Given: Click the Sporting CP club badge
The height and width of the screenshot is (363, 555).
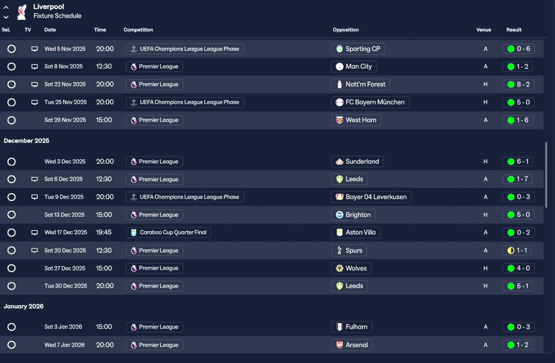Looking at the screenshot, I should point(340,49).
